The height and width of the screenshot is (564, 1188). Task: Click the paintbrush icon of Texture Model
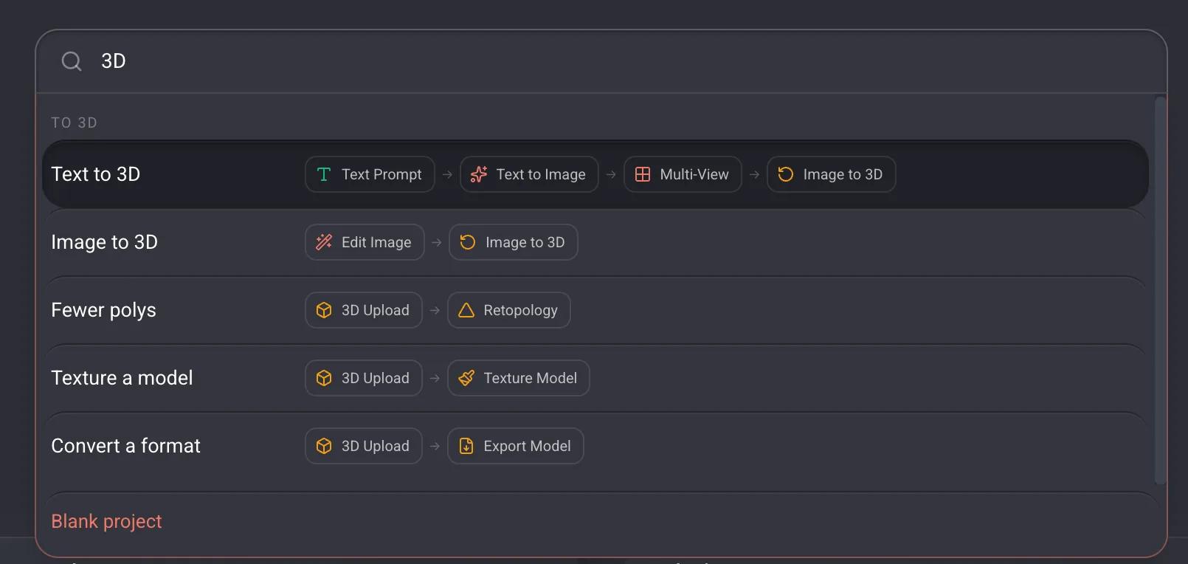(466, 378)
